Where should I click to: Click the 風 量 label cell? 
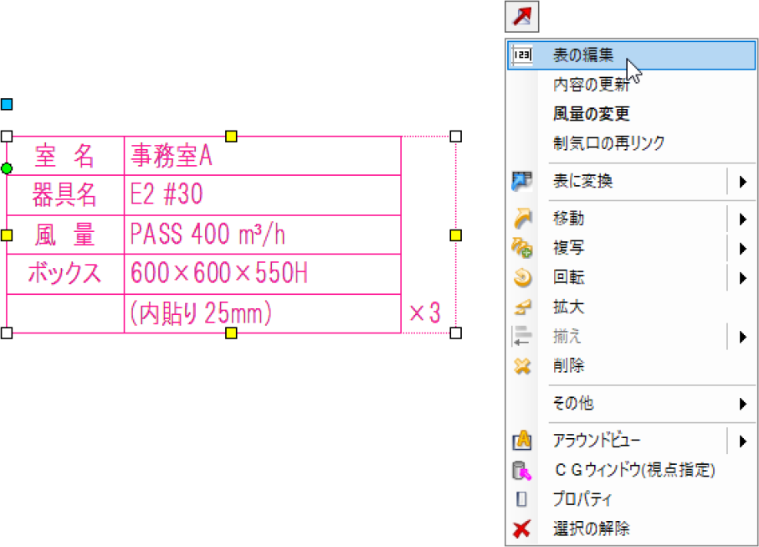[x=65, y=235]
